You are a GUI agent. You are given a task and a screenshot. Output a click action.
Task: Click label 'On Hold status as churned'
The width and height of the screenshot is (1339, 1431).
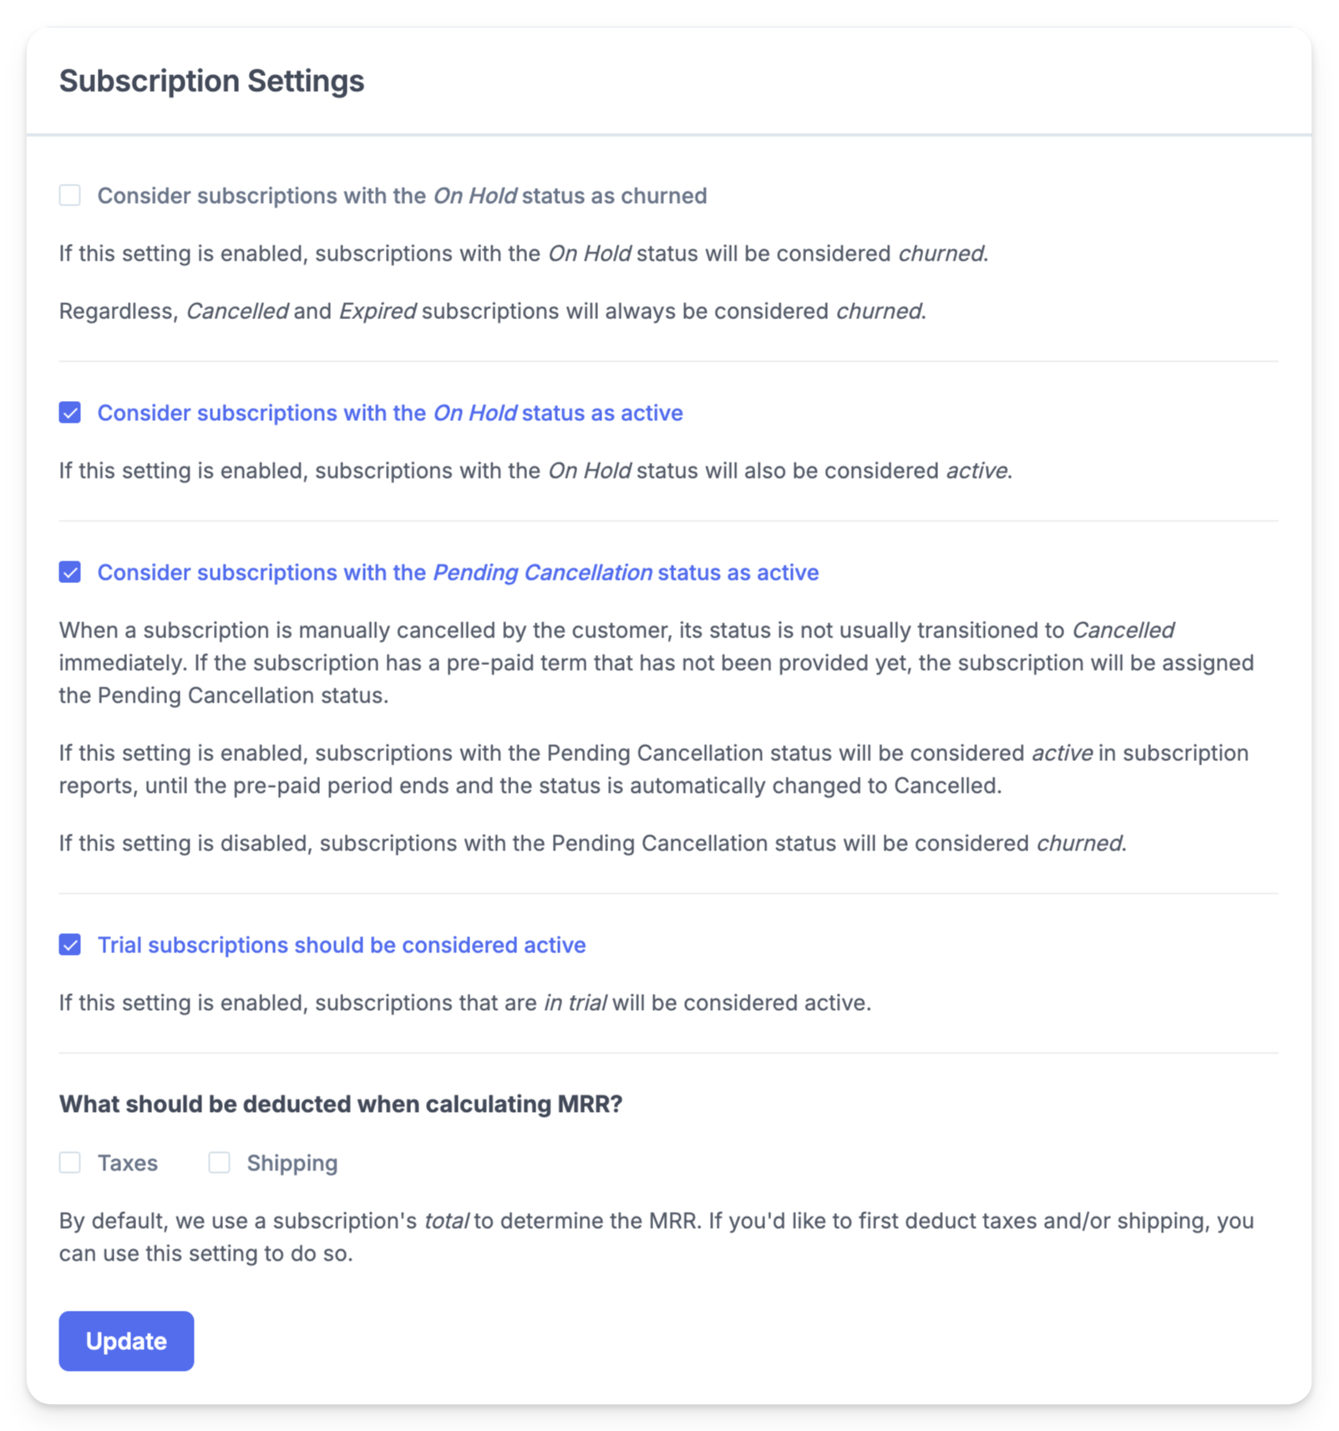tap(402, 195)
